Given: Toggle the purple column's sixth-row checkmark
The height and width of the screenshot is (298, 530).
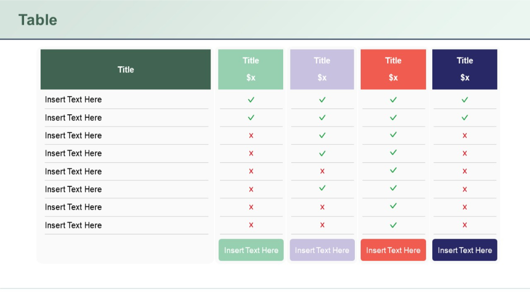Looking at the screenshot, I should click(322, 189).
